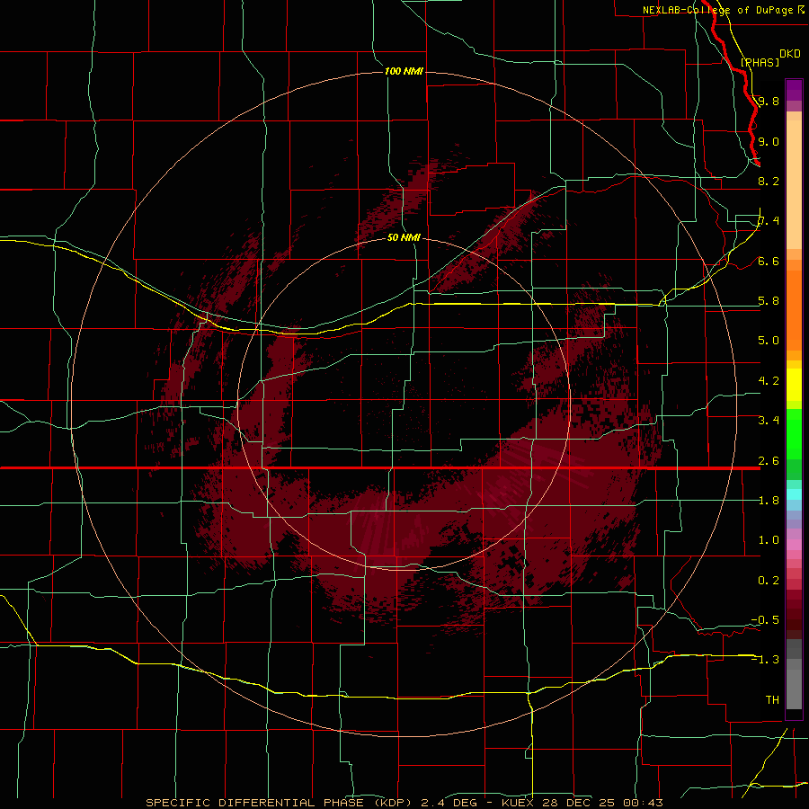The height and width of the screenshot is (809, 809).
Task: Click the 6.6 value on the scale
Action: [x=769, y=261]
